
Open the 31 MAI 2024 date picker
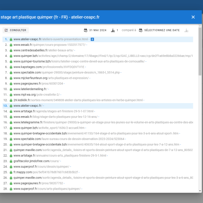point(95,30)
